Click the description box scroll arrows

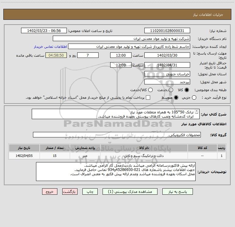(197, 112)
